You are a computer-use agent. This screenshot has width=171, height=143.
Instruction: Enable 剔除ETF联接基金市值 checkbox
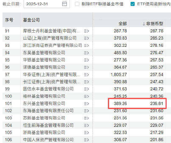pos(77,4)
